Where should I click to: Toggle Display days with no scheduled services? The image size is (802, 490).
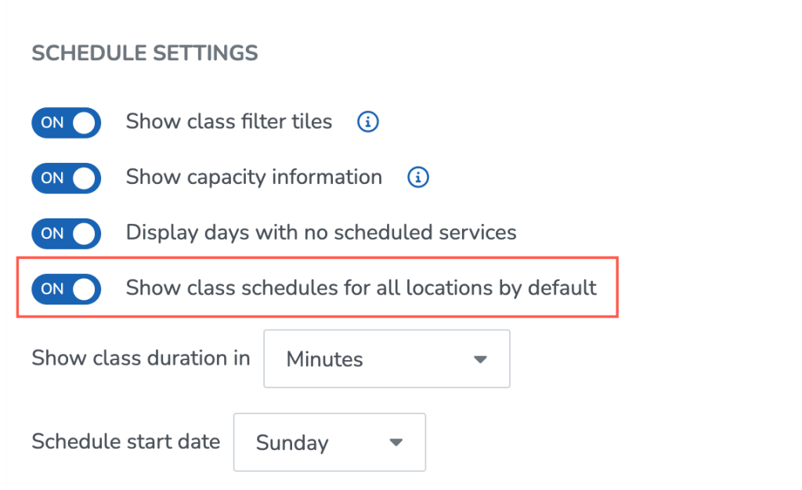pyautogui.click(x=66, y=233)
